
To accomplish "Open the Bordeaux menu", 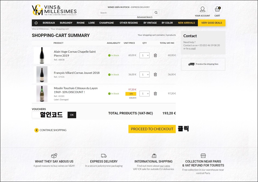I will (49, 23).
